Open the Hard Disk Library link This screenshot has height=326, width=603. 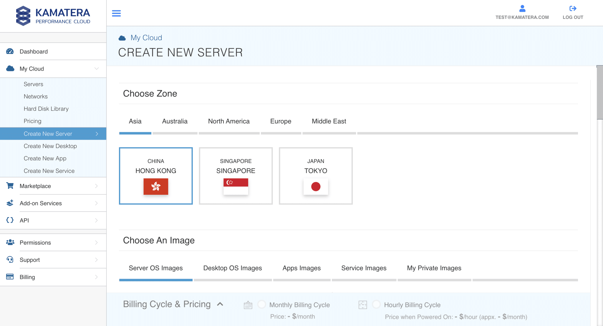click(46, 109)
